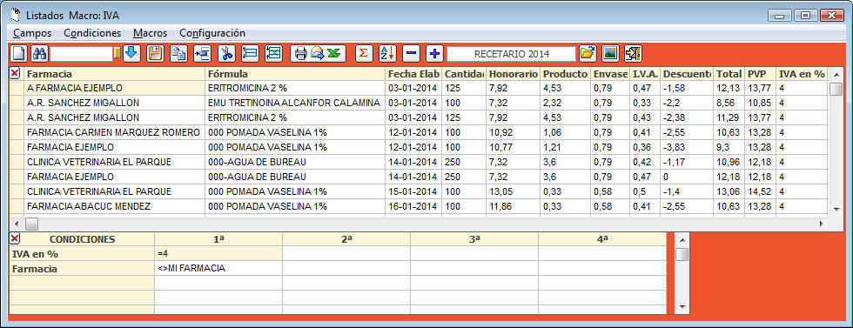Viewport: 853px width, 328px height.
Task: Click the conditions panel scrollbar thumb
Action: [x=682, y=254]
